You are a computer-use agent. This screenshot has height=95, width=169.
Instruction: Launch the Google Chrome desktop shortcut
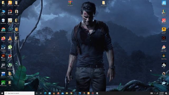click(3, 30)
